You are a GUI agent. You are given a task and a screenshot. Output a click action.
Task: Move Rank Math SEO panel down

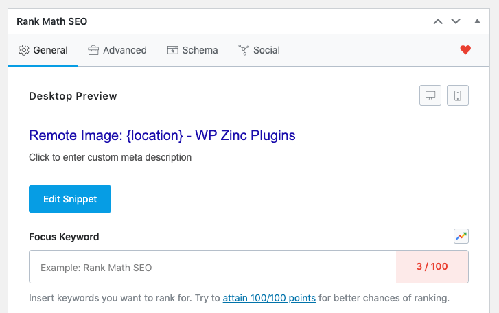(456, 21)
